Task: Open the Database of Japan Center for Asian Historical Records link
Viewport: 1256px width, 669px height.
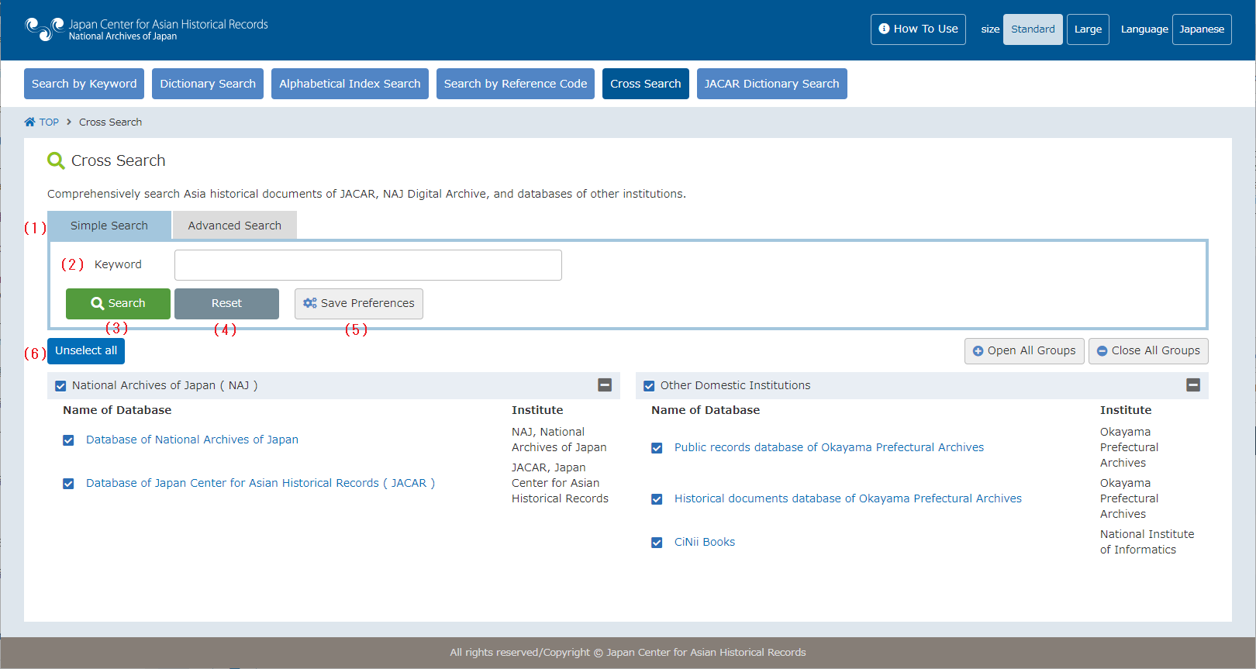Action: point(261,483)
